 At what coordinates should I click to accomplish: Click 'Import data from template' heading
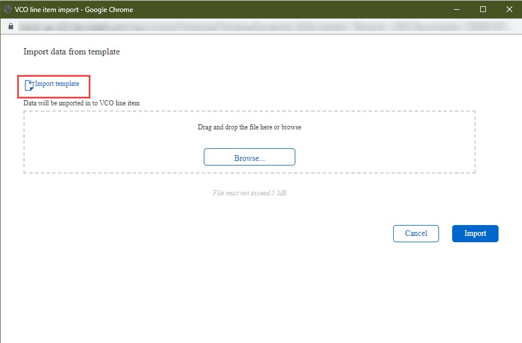[x=72, y=52]
